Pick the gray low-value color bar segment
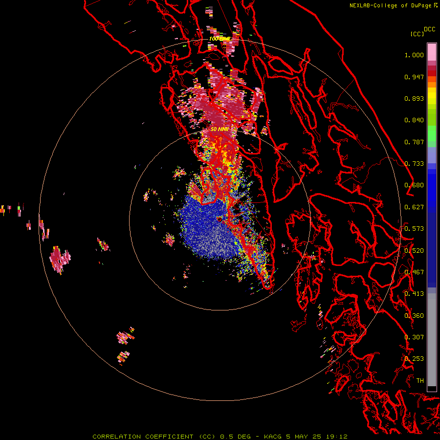 coord(432,340)
